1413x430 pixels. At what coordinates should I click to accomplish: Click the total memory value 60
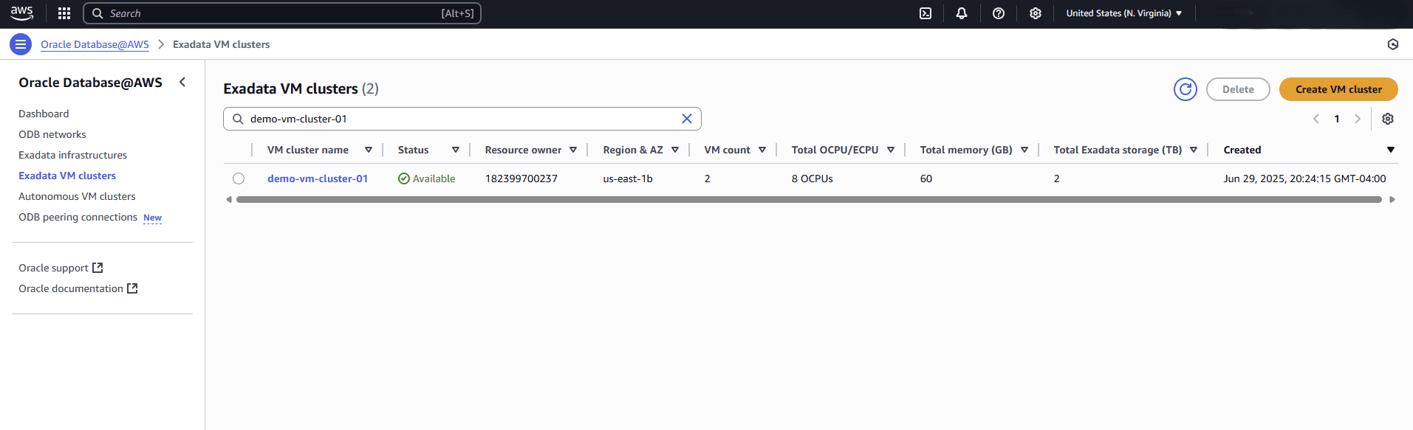926,178
